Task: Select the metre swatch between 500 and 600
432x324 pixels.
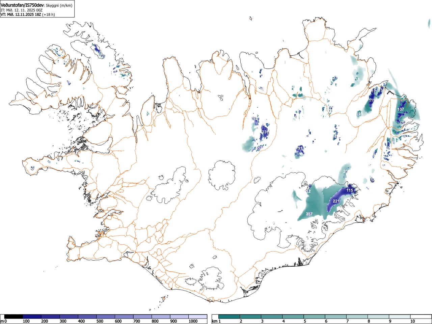Action: coord(106,317)
